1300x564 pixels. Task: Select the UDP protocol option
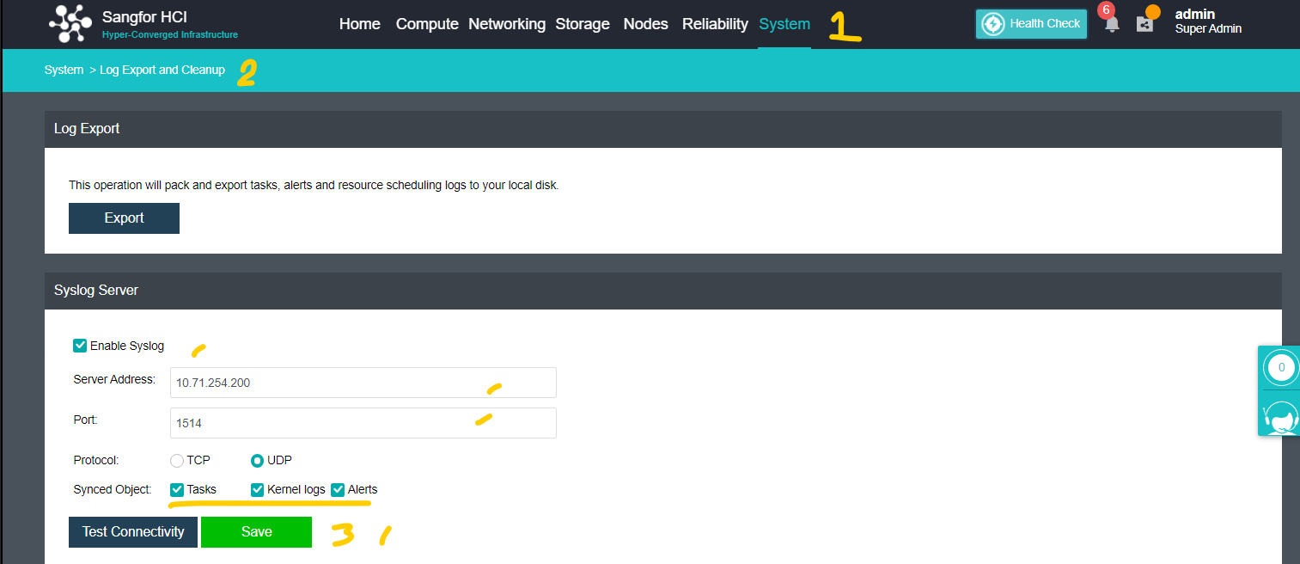pos(257,461)
